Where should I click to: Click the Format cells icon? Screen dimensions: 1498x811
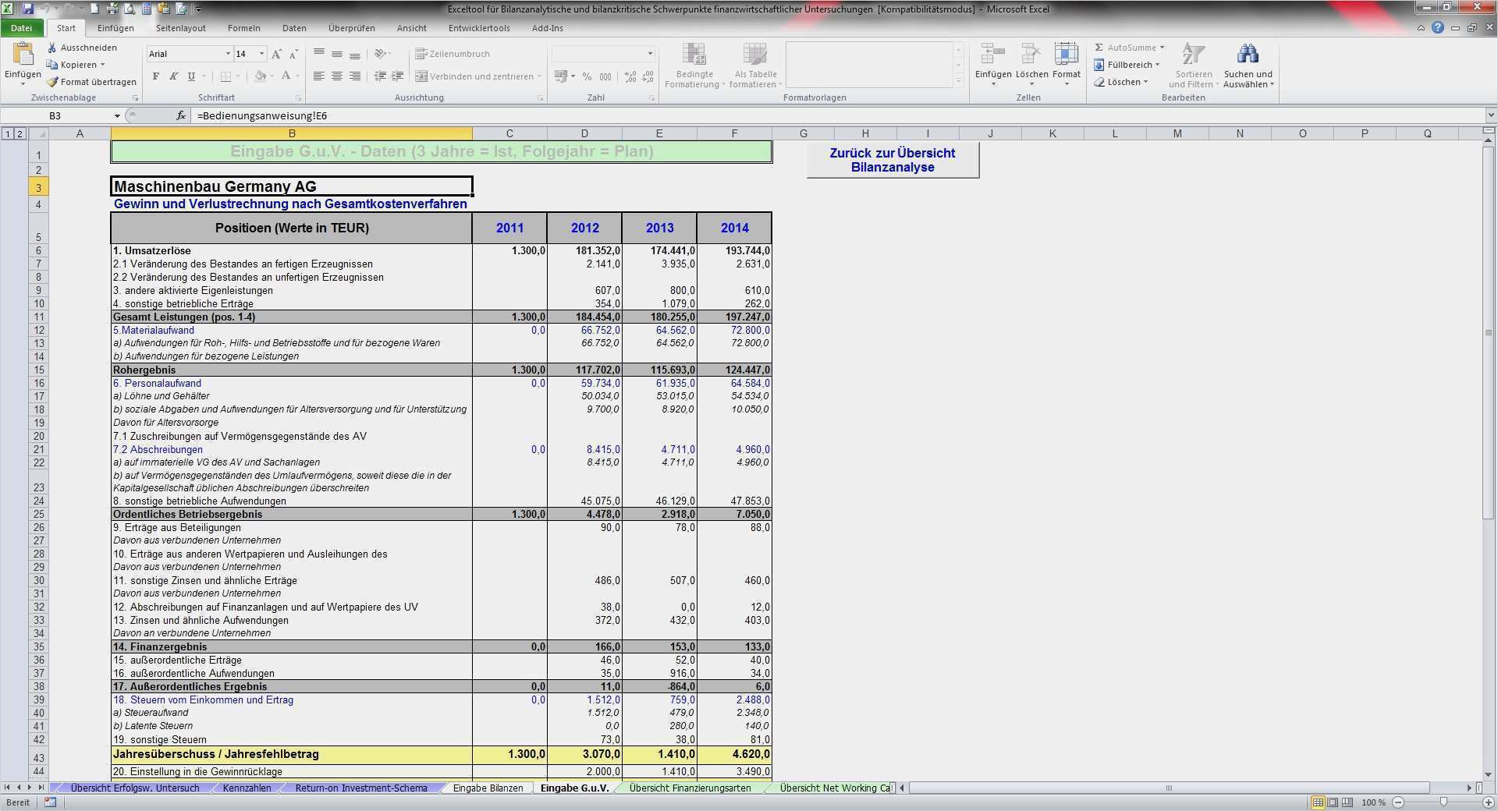point(1066,62)
